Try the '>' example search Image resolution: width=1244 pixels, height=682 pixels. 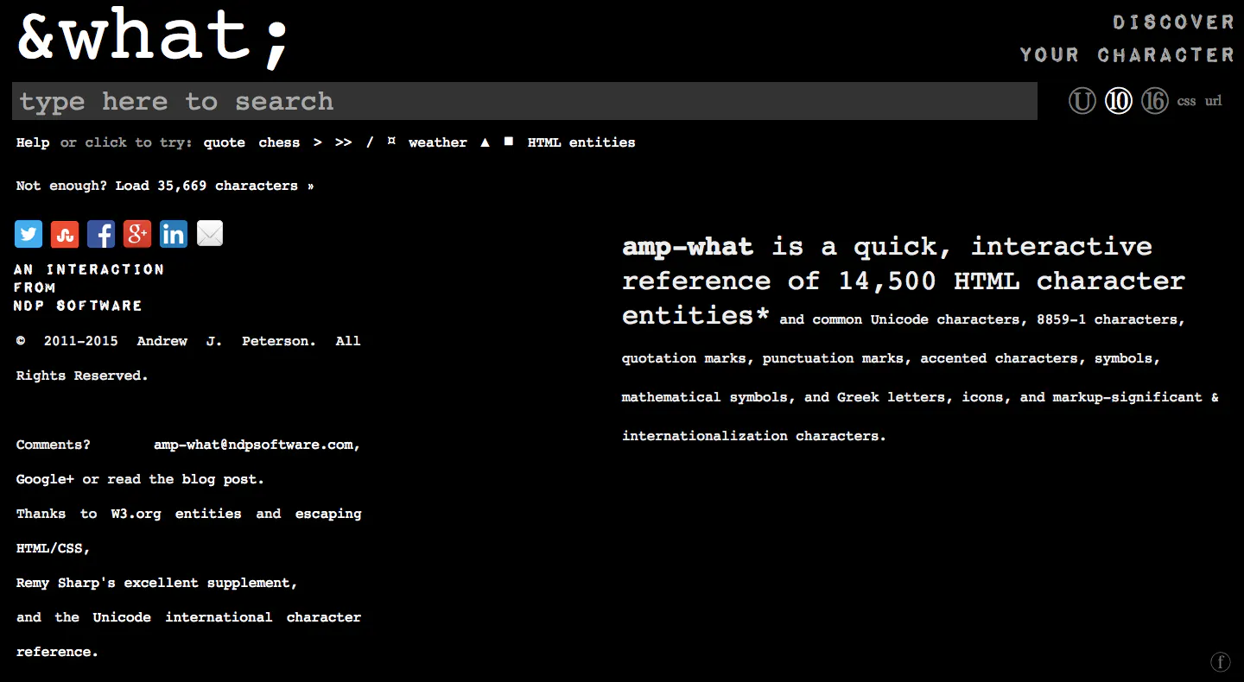pyautogui.click(x=318, y=142)
